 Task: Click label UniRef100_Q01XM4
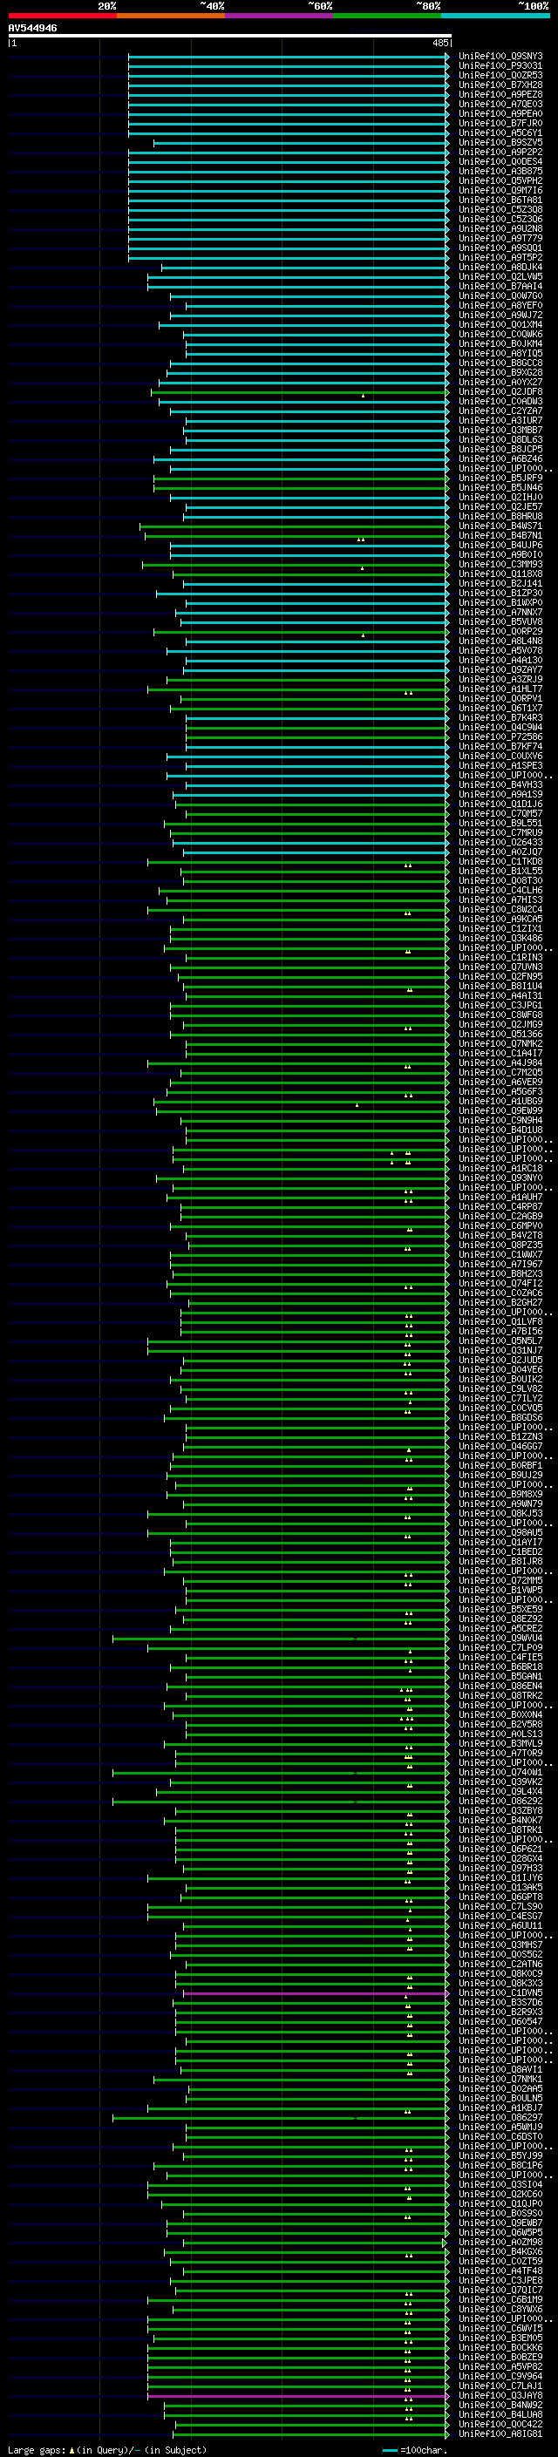pyautogui.click(x=500, y=324)
